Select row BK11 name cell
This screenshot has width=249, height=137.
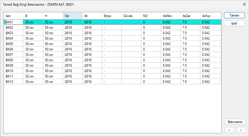[x=13, y=76]
